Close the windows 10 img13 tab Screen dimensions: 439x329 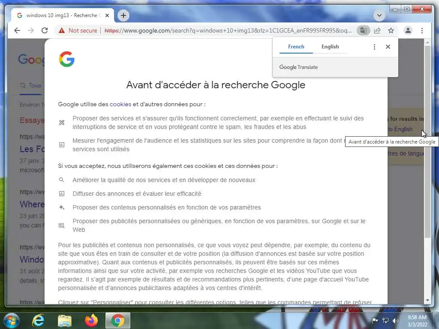(107, 15)
